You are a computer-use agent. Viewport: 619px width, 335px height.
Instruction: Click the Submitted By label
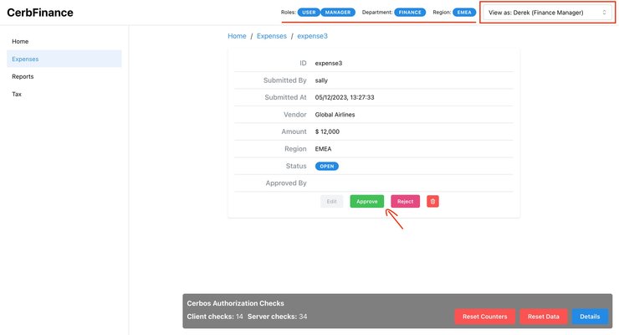(x=284, y=80)
